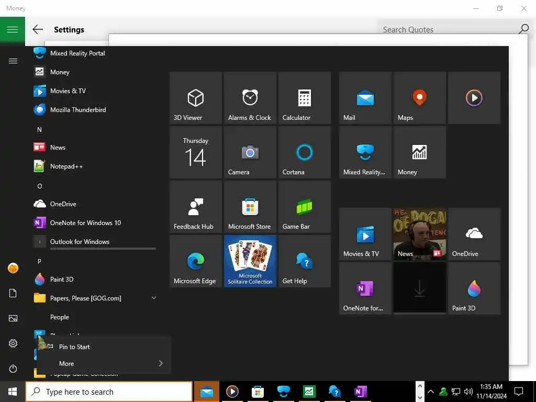Open the media player tile next to Maps
The width and height of the screenshot is (536, 402).
[x=474, y=98]
